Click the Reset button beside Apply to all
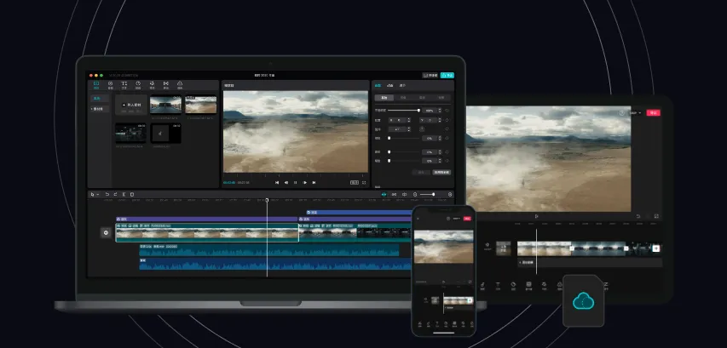The height and width of the screenshot is (348, 727). pos(422,172)
